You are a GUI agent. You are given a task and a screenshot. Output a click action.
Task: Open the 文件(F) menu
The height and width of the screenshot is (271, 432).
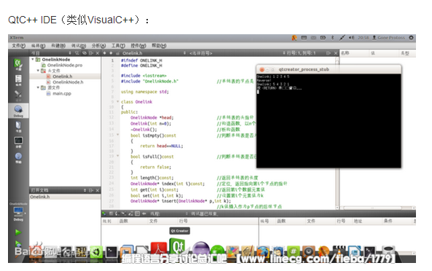pyautogui.click(x=18, y=45)
